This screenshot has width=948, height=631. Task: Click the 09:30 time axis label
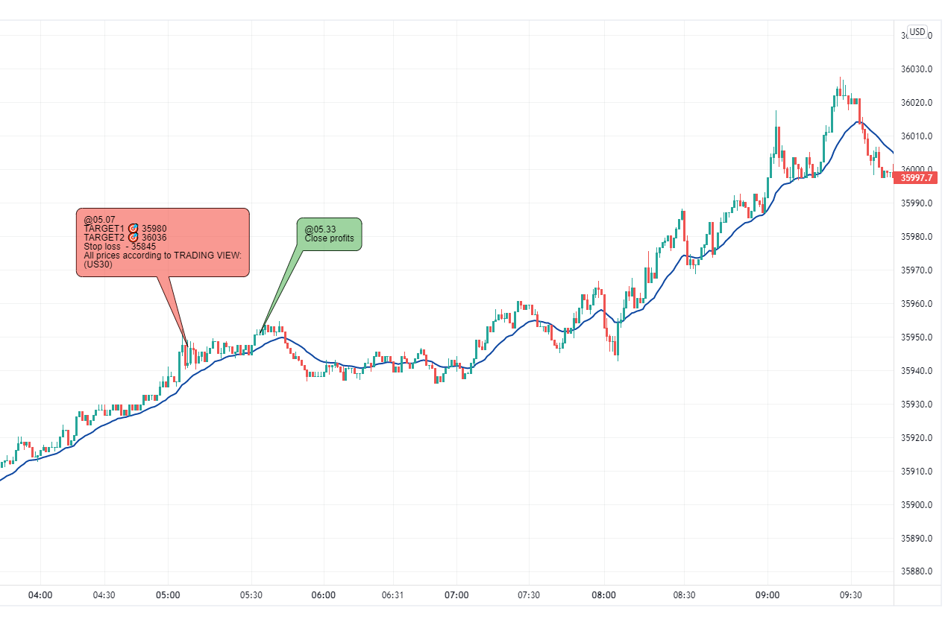coord(850,595)
